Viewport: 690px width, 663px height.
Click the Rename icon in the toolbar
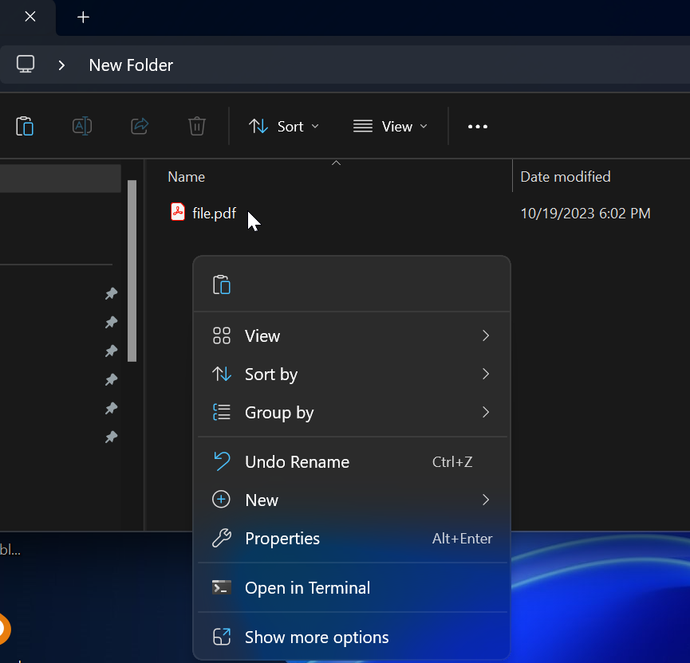[x=82, y=127]
